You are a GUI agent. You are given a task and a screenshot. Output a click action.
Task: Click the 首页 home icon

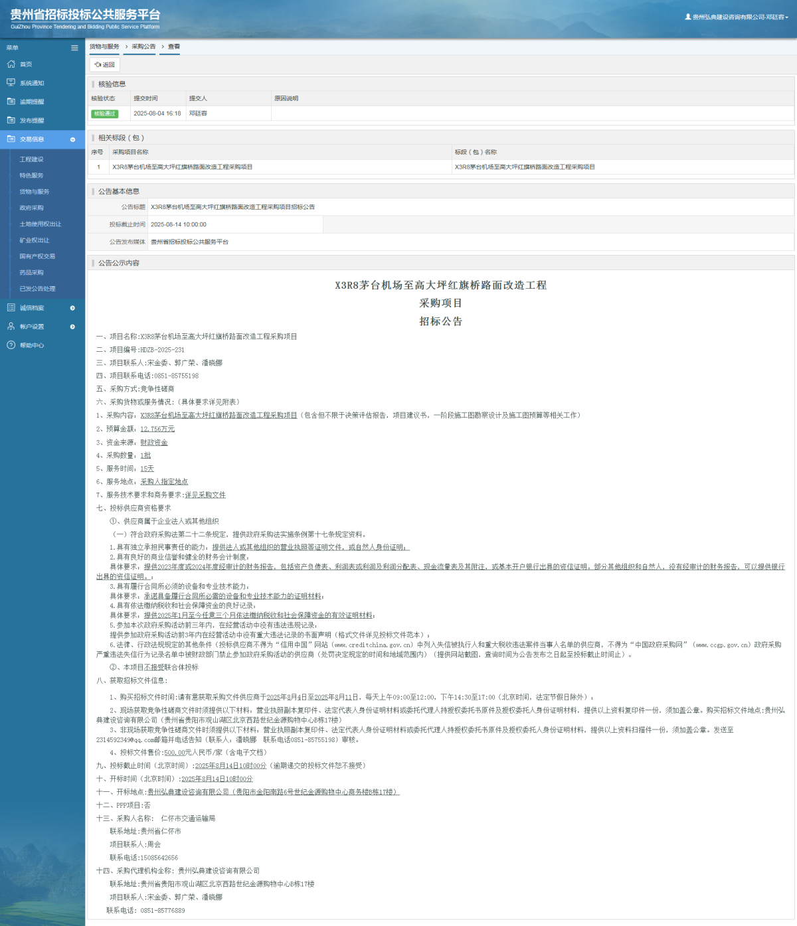pyautogui.click(x=10, y=64)
